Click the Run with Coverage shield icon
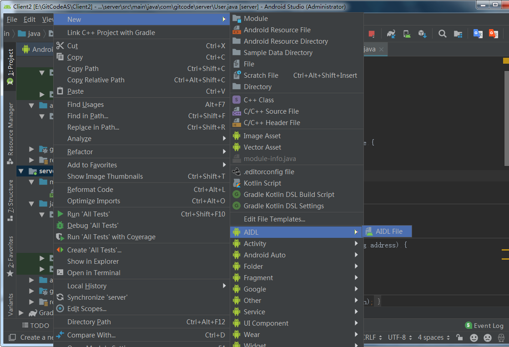 [60, 237]
